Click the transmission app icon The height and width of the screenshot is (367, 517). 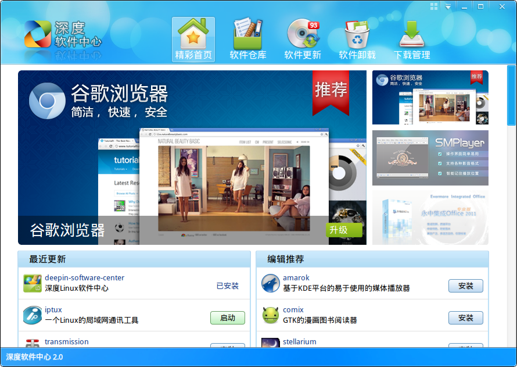[x=33, y=343]
